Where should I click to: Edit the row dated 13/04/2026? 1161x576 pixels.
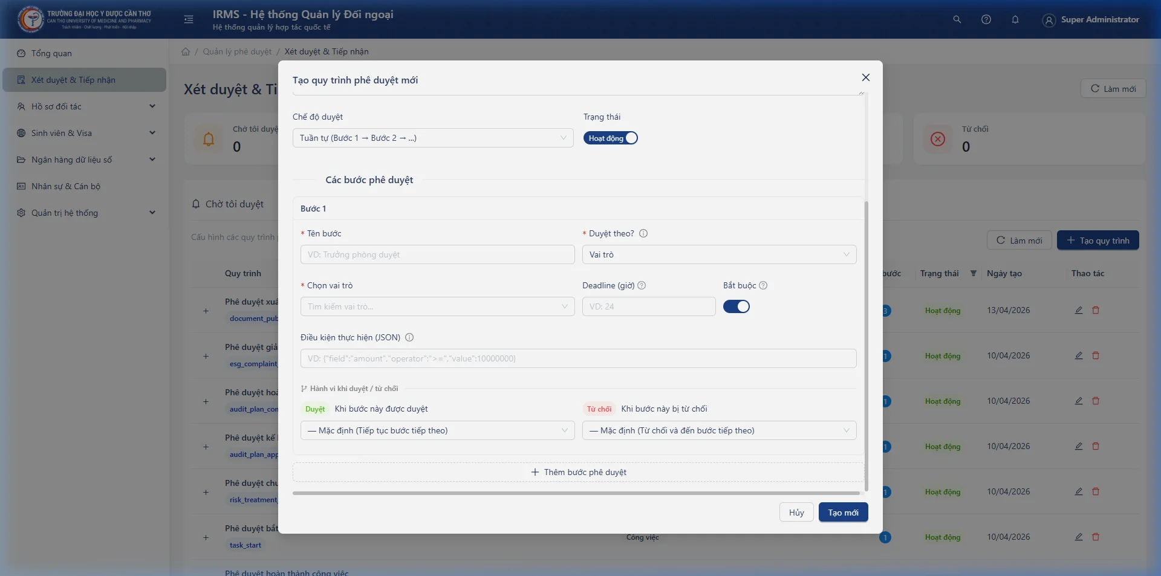1079,310
